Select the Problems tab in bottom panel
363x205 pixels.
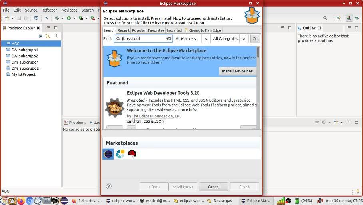point(75,123)
